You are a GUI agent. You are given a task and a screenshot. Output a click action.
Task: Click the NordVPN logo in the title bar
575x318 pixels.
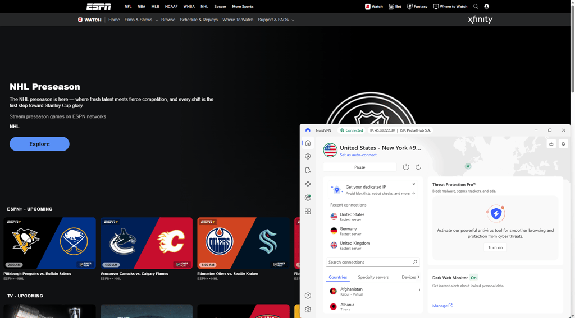pyautogui.click(x=308, y=130)
